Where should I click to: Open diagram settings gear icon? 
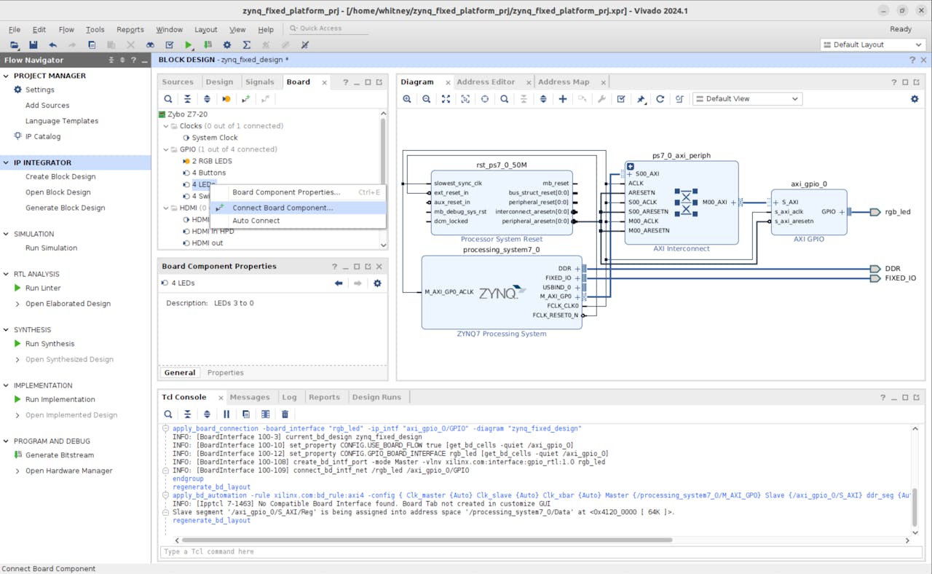coord(915,99)
